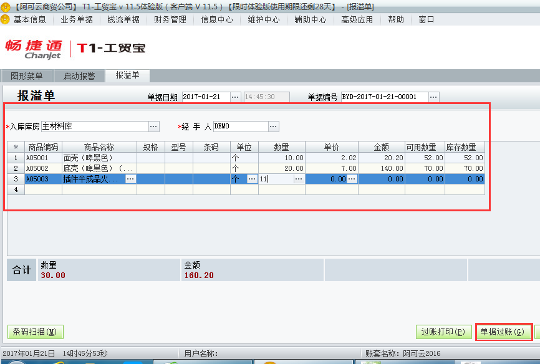The width and height of the screenshot is (540, 364).
Task: Click total amount value 160.20
Action: [199, 275]
